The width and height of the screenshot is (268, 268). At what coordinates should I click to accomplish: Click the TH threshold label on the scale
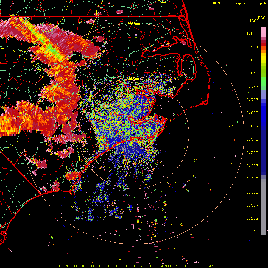(x=256, y=232)
